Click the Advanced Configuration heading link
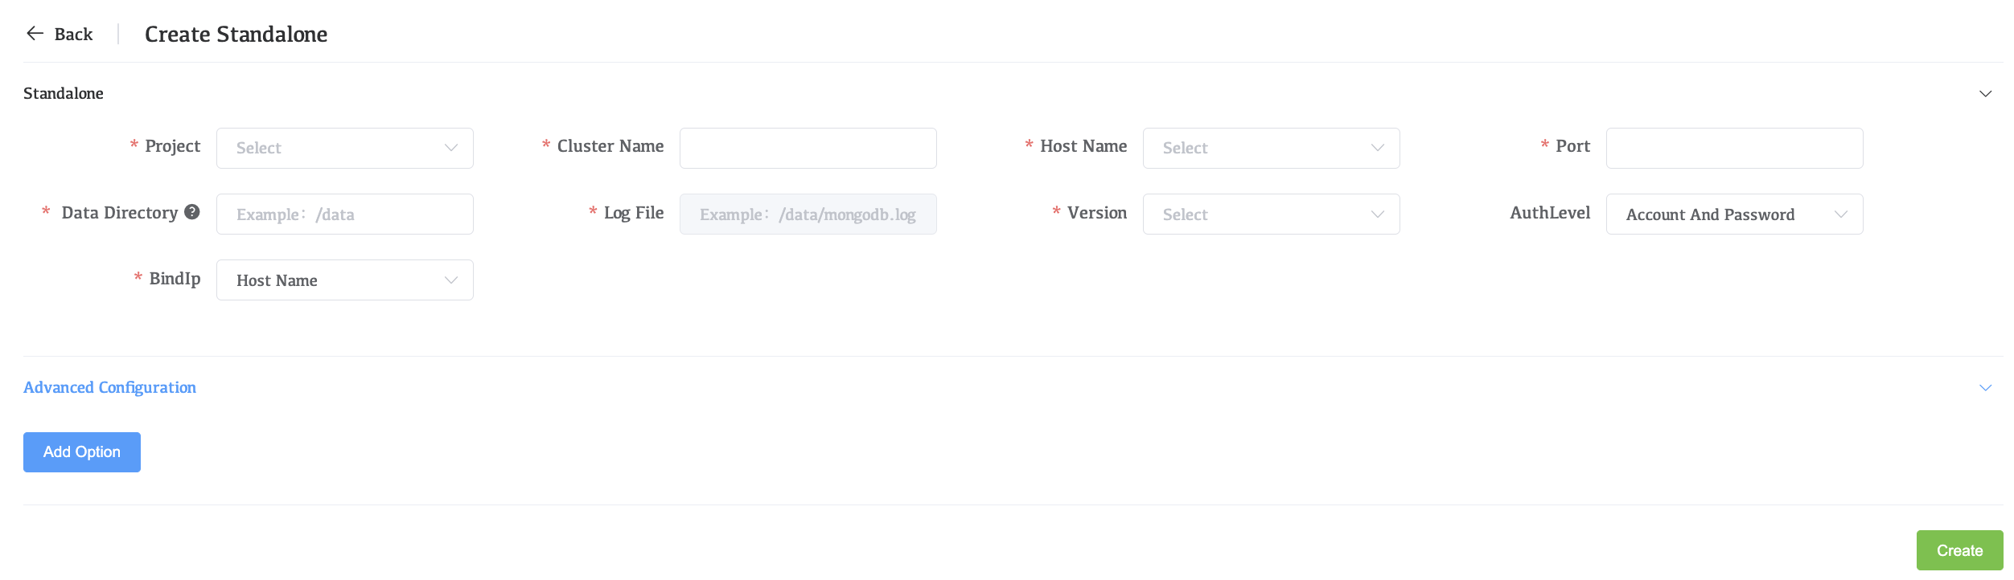 coord(109,388)
